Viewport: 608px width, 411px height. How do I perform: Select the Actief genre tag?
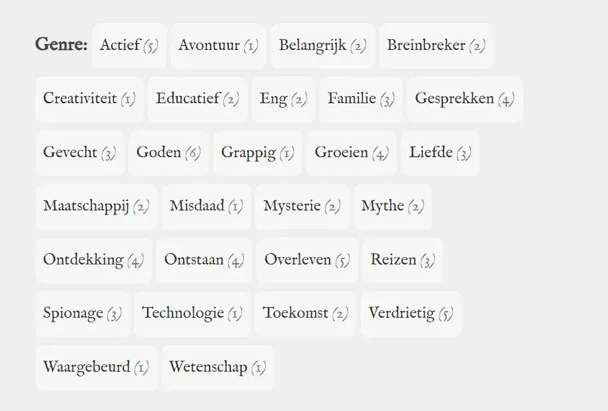[x=129, y=46]
